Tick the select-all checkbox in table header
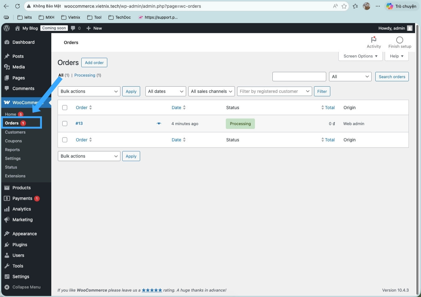 pos(65,108)
